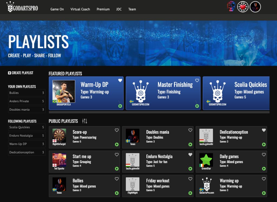Open the user profile avatar in header
The height and width of the screenshot is (202, 277).
coord(255,7)
